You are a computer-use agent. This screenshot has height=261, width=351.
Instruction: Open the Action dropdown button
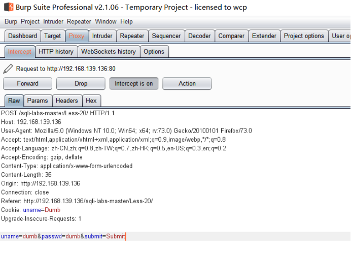(x=187, y=84)
